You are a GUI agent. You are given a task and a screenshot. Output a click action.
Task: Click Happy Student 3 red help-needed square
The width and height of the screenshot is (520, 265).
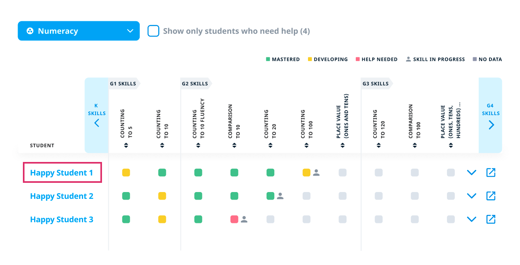[235, 219]
